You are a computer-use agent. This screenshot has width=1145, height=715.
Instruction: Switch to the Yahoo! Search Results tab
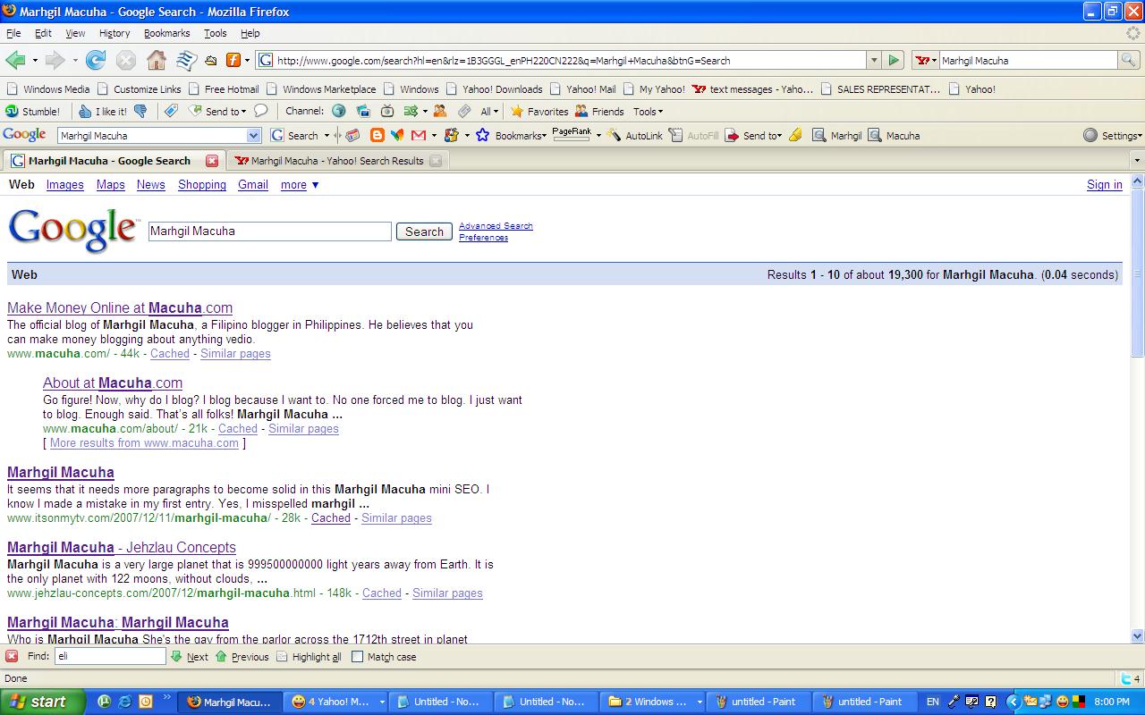(337, 161)
